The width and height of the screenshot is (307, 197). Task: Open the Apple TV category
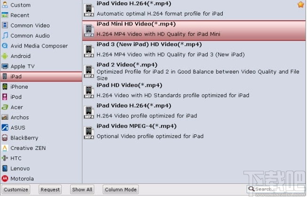click(x=41, y=66)
